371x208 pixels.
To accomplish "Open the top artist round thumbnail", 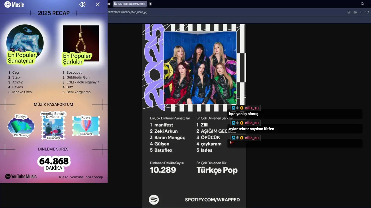I will point(25,40).
